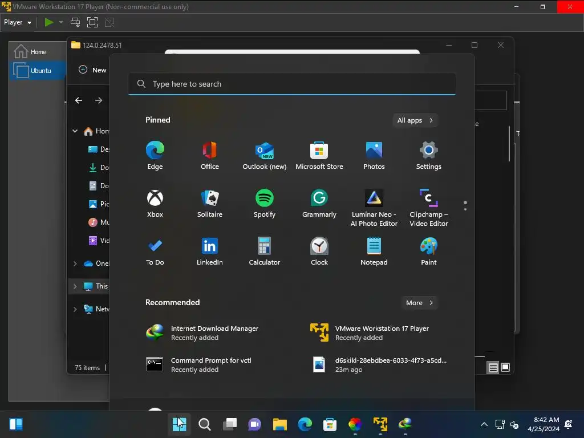Expand Network in Explorer sidebar

tap(75, 309)
